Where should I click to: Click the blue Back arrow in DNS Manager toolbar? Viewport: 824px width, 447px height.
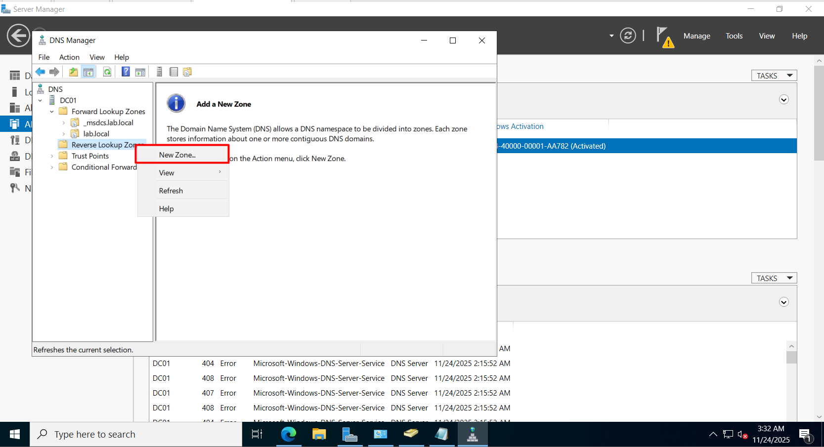(41, 72)
